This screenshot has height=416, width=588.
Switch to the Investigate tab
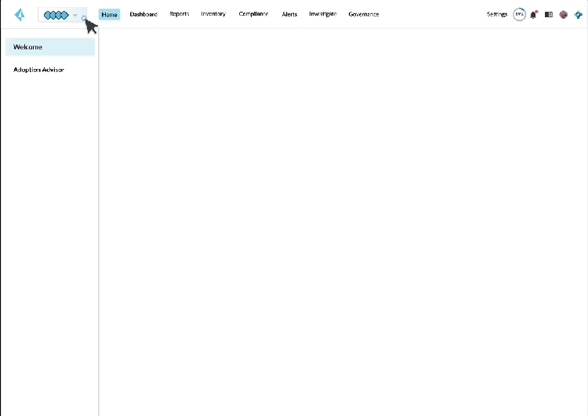pos(323,15)
